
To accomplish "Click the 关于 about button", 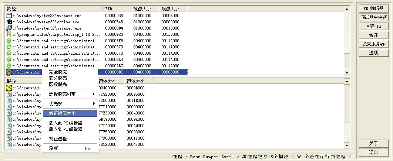I will [x=373, y=144].
